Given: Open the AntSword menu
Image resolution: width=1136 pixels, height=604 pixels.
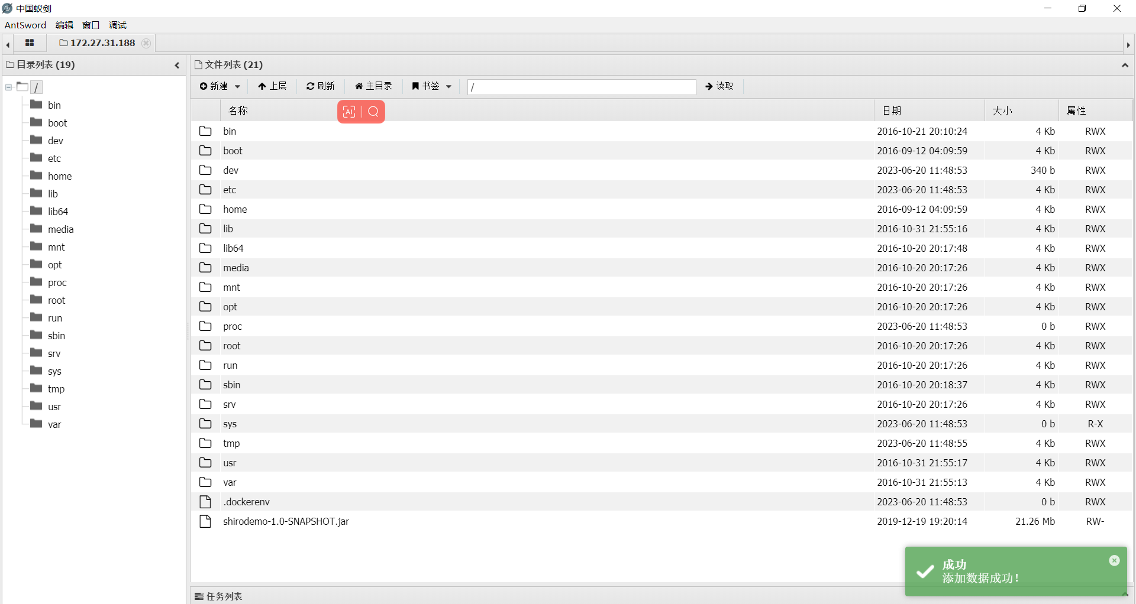Looking at the screenshot, I should tap(25, 25).
